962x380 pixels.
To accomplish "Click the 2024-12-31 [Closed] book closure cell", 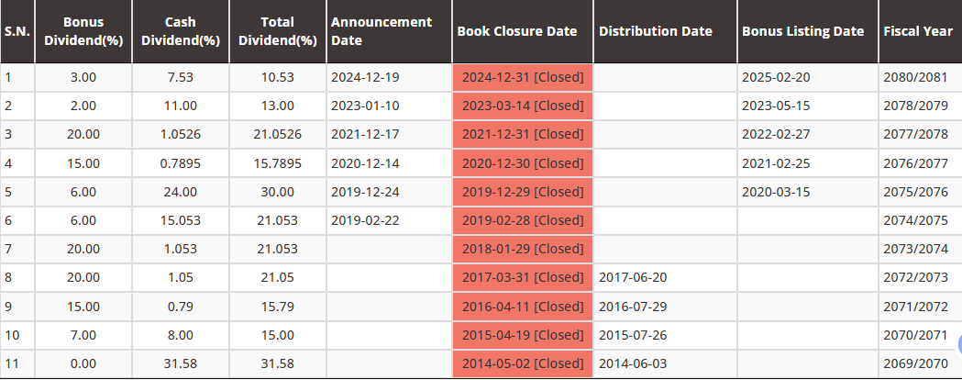I will click(x=523, y=77).
